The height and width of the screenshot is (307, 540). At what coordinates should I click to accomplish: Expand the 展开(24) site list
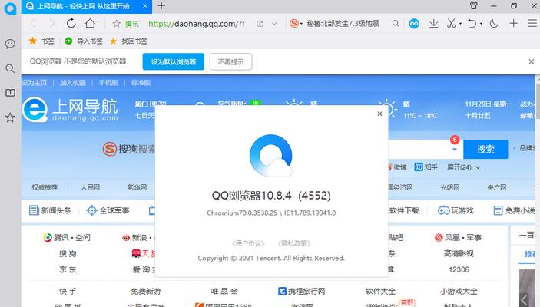[x=463, y=167]
